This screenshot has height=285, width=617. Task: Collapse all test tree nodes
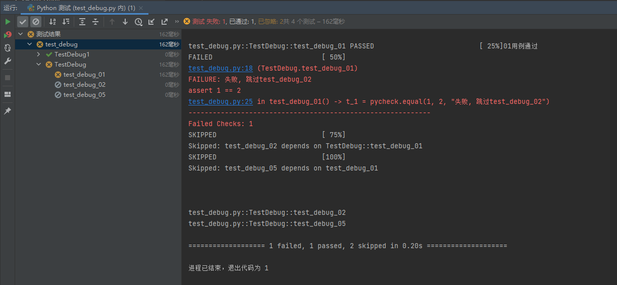(95, 22)
